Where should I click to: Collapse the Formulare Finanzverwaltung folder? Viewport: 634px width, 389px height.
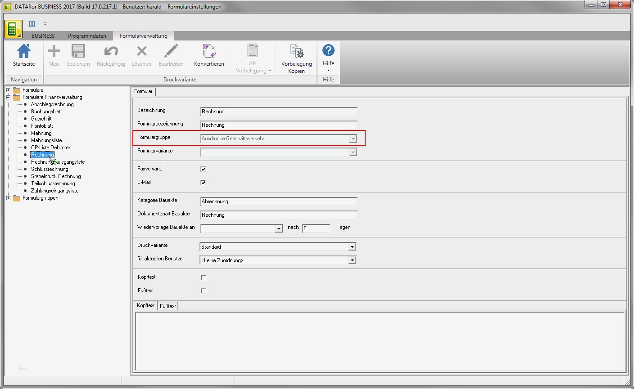coord(8,97)
